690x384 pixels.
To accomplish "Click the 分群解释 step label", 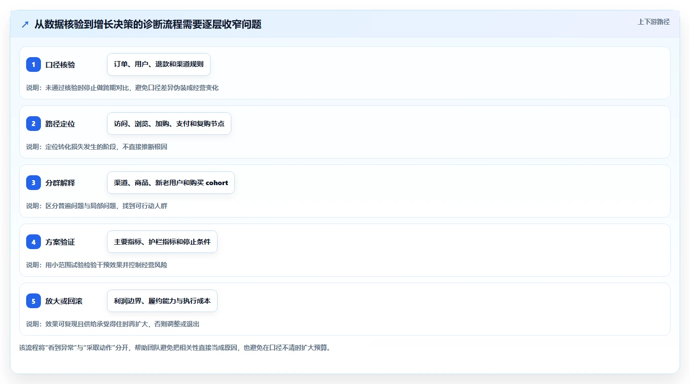I will pos(60,183).
